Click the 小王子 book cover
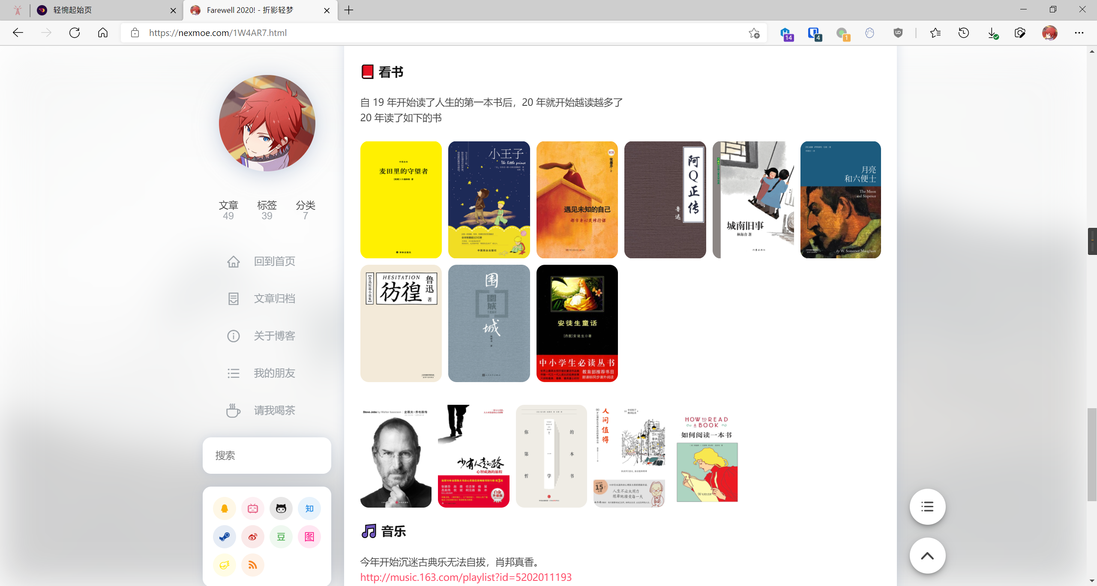 [x=489, y=200]
